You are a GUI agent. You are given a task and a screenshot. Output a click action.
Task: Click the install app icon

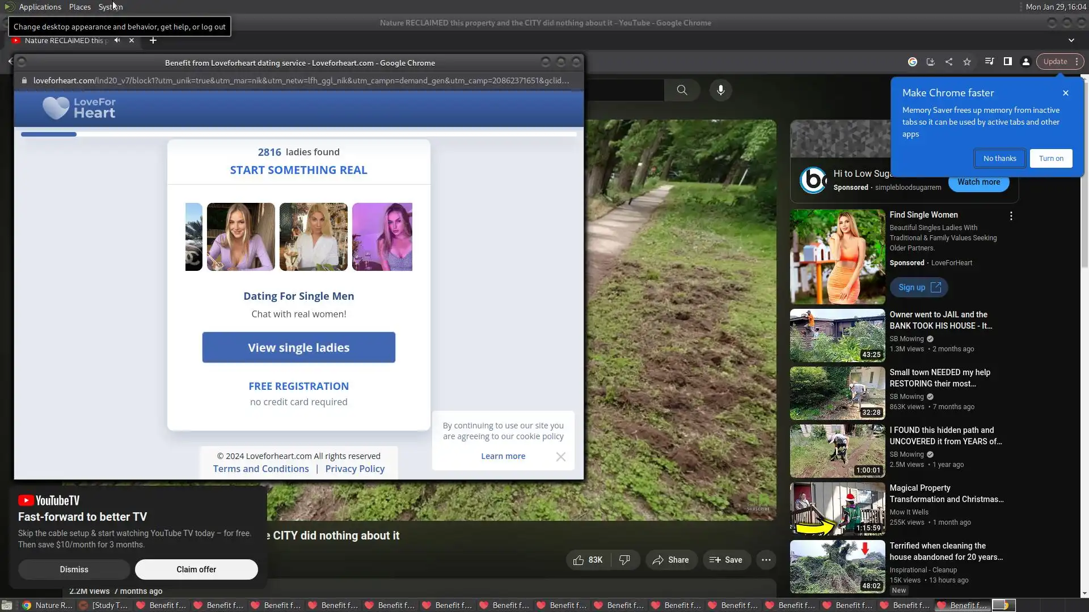click(930, 62)
